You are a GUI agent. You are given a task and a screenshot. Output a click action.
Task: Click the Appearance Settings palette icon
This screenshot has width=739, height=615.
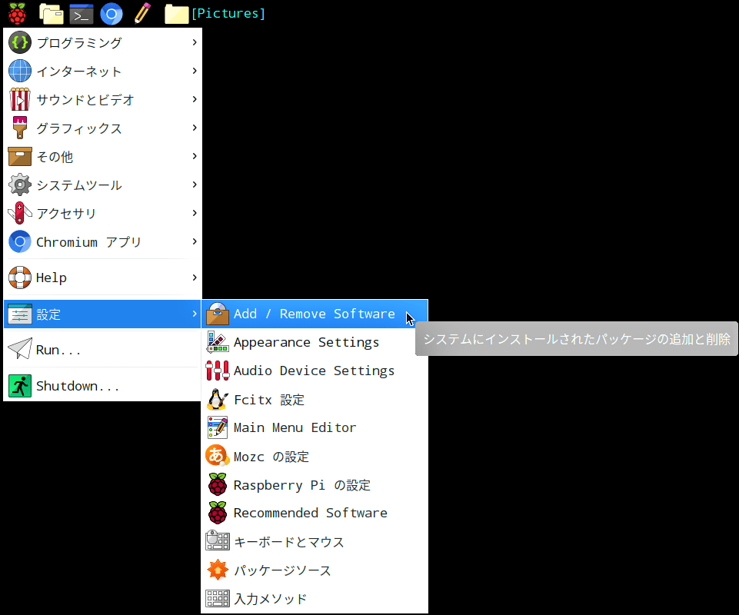pos(218,342)
